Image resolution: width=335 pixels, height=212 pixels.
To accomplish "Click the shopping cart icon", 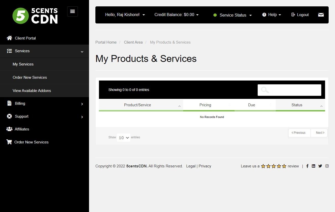I will pyautogui.click(x=9, y=142).
